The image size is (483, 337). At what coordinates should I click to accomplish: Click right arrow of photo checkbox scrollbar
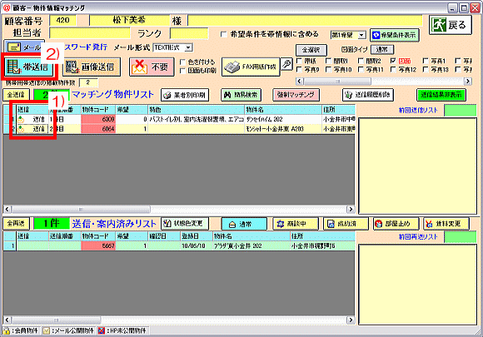tap(468, 82)
